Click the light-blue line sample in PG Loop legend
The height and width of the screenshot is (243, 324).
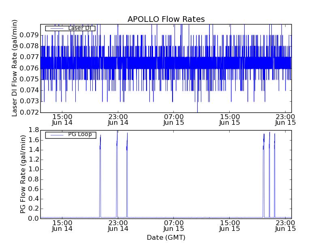click(57, 135)
